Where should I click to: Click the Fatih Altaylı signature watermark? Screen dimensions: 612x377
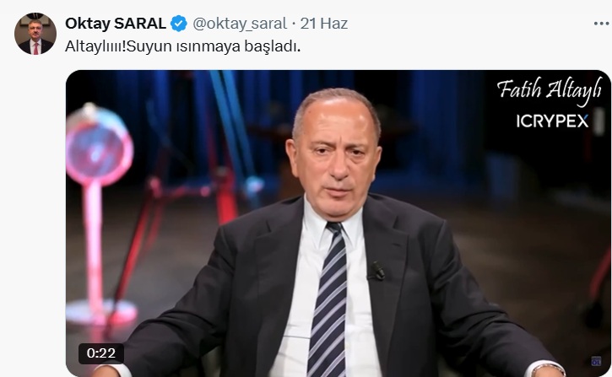(x=550, y=90)
